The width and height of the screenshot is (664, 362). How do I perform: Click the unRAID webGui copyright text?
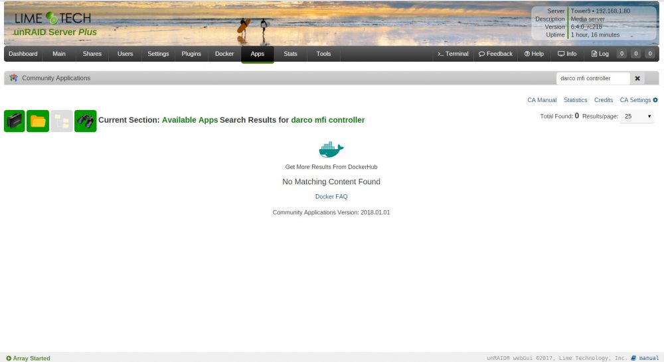(557, 358)
